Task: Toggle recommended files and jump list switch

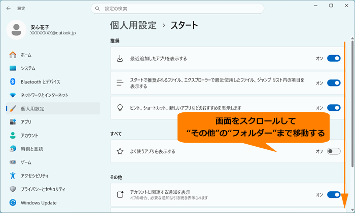Action: tap(334, 83)
